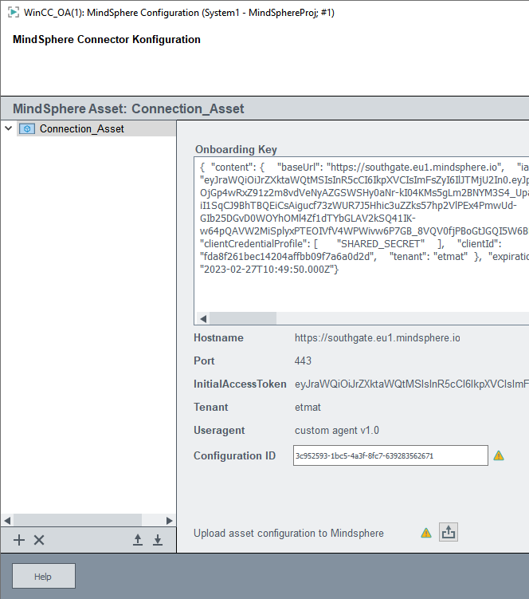Click the Connection_Asset cube icon
The image size is (529, 599).
pos(27,128)
